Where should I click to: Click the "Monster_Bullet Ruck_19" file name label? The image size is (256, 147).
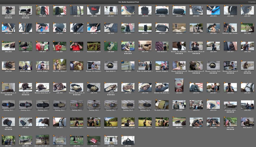coord(77,93)
